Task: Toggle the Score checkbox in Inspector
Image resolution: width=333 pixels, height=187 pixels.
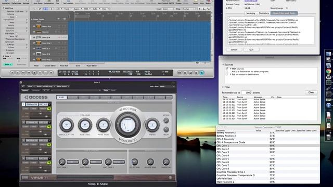Action: (16, 36)
